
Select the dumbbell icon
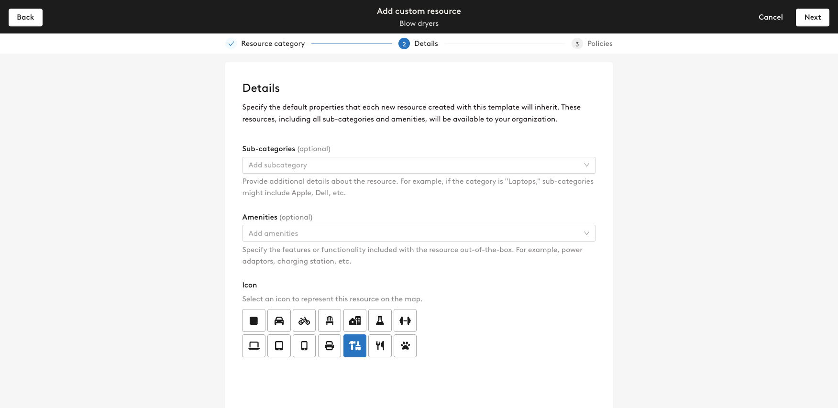pos(405,320)
